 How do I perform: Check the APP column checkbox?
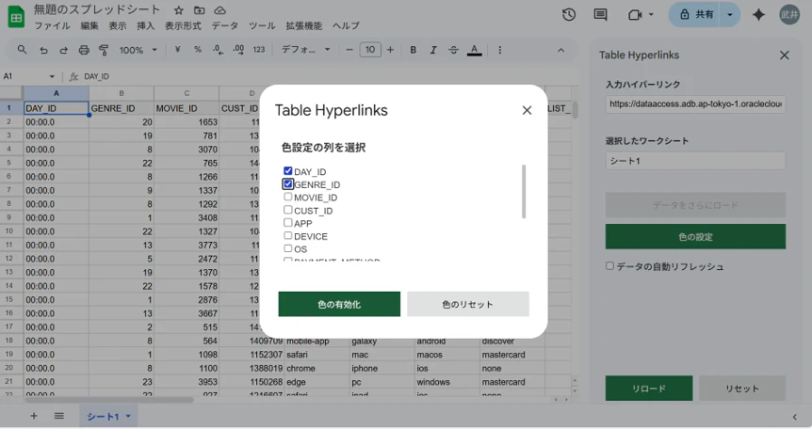(288, 223)
